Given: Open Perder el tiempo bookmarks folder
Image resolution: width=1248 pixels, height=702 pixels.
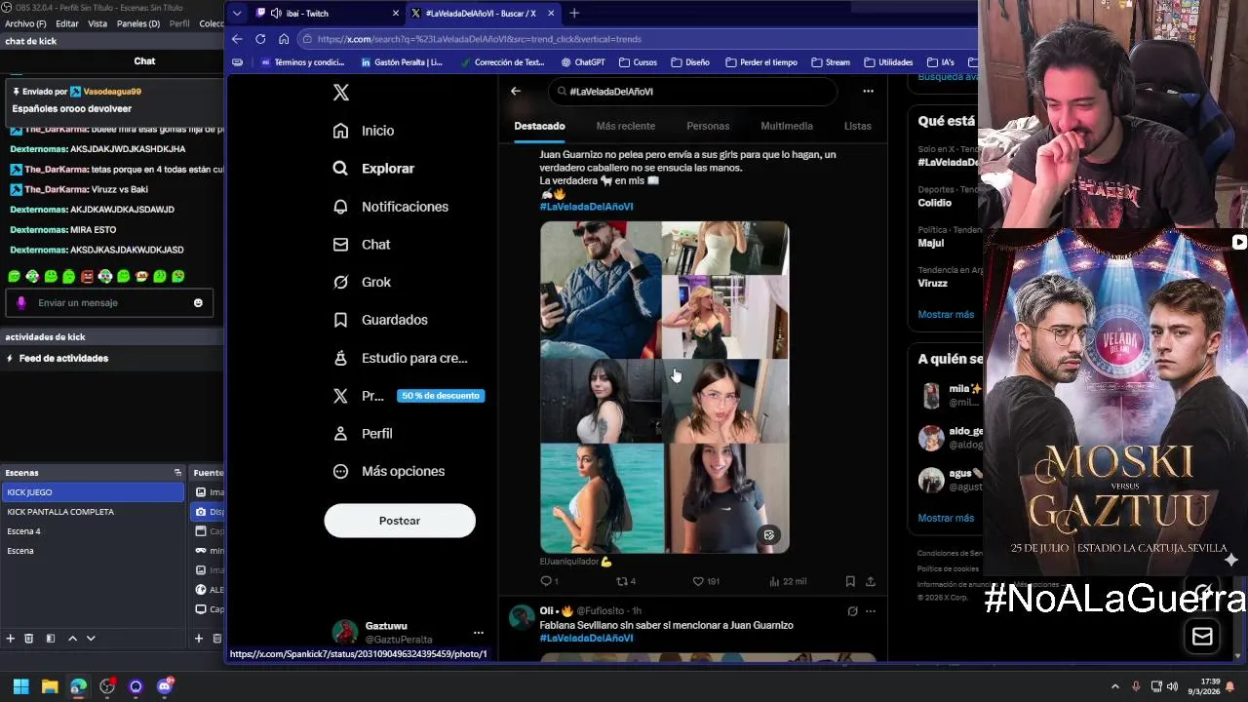Looking at the screenshot, I should (x=761, y=62).
